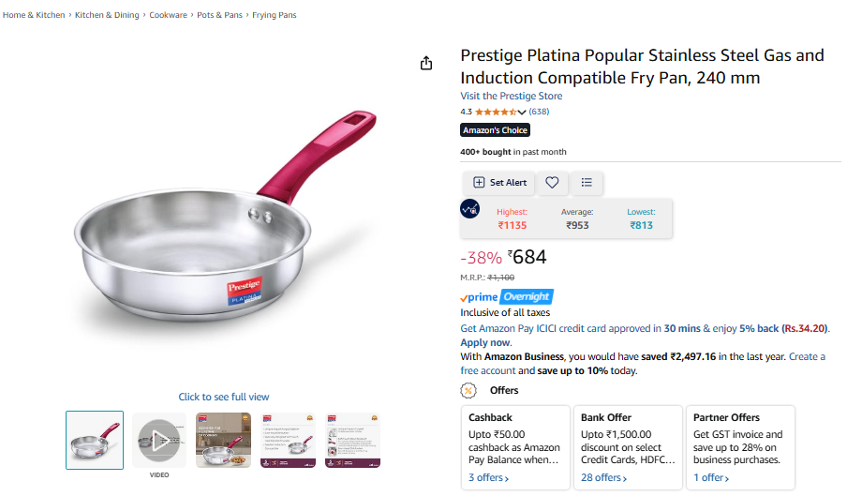The image size is (847, 496).
Task: Expand the star rating dropdown chevron
Action: (522, 113)
